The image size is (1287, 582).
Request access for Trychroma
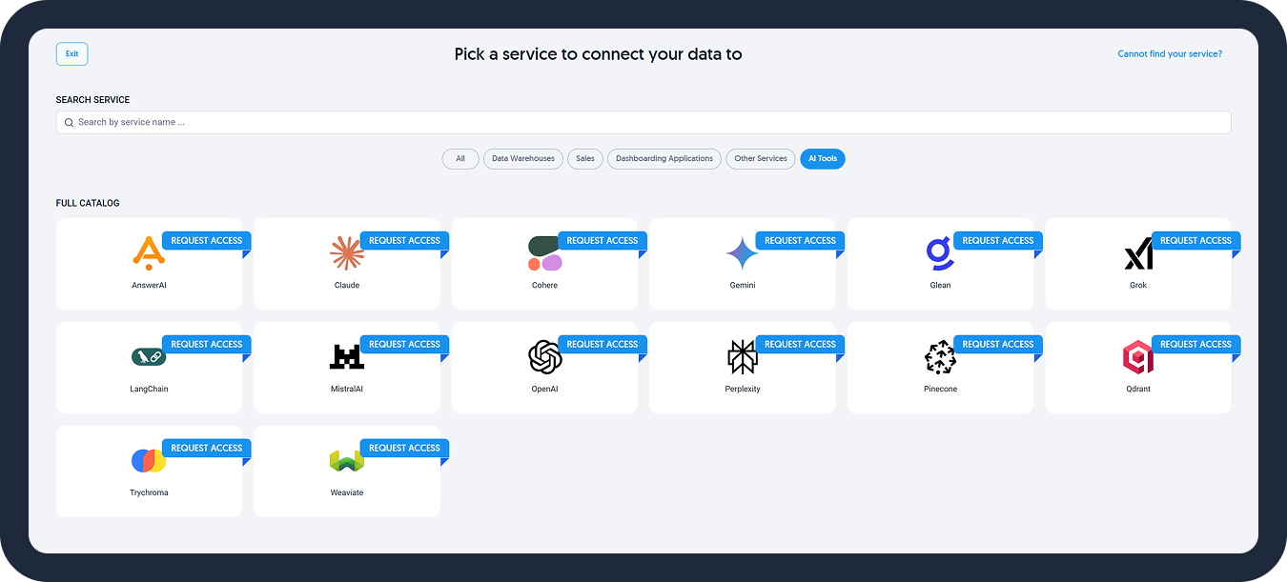point(207,449)
